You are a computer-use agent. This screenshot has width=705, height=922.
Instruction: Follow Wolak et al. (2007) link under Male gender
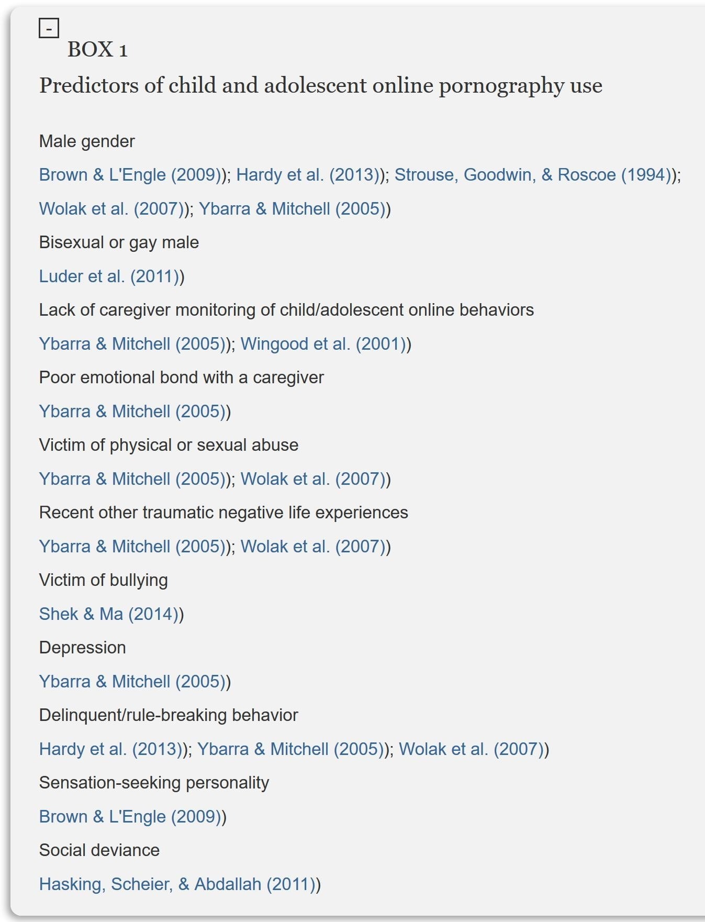pos(111,209)
